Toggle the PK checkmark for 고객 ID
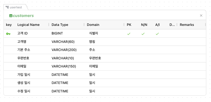 [x=129, y=34]
